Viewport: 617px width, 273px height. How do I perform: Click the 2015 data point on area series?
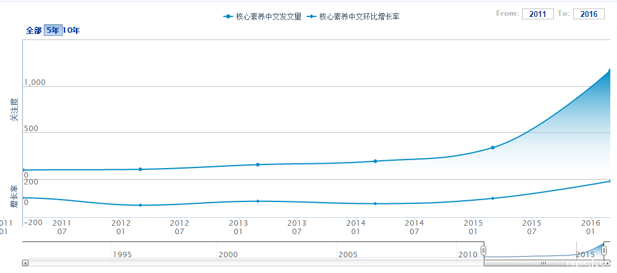coord(493,147)
